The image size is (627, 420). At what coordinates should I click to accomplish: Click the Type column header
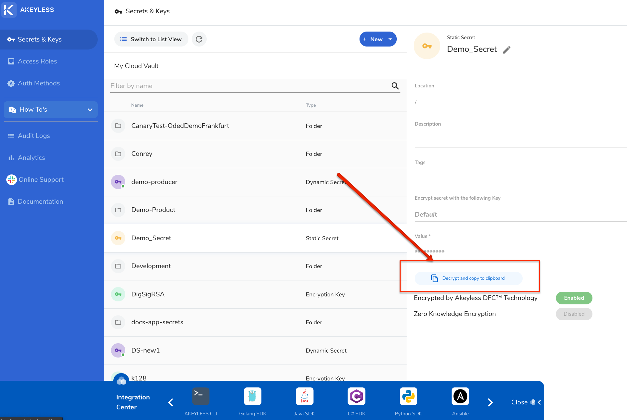311,105
